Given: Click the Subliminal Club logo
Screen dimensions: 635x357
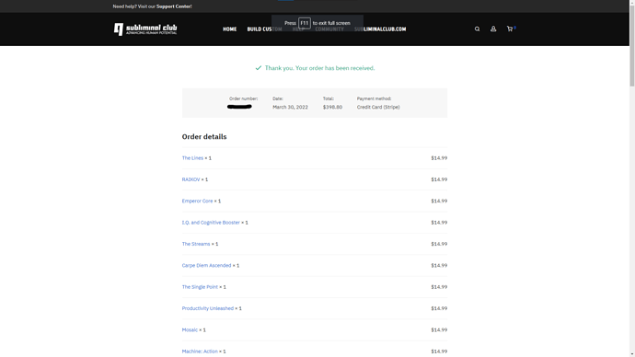Looking at the screenshot, I should coord(145,29).
